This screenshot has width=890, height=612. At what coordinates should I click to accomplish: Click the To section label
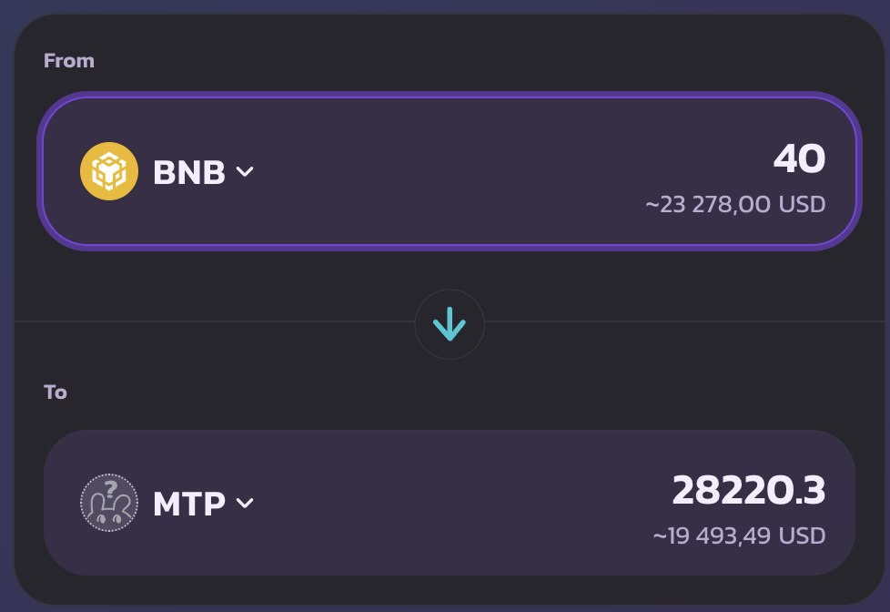(x=56, y=393)
